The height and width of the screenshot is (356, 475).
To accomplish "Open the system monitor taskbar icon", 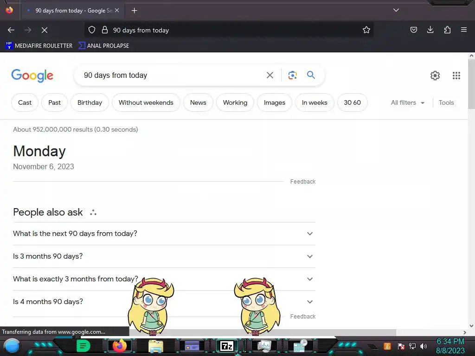I will click(x=264, y=346).
